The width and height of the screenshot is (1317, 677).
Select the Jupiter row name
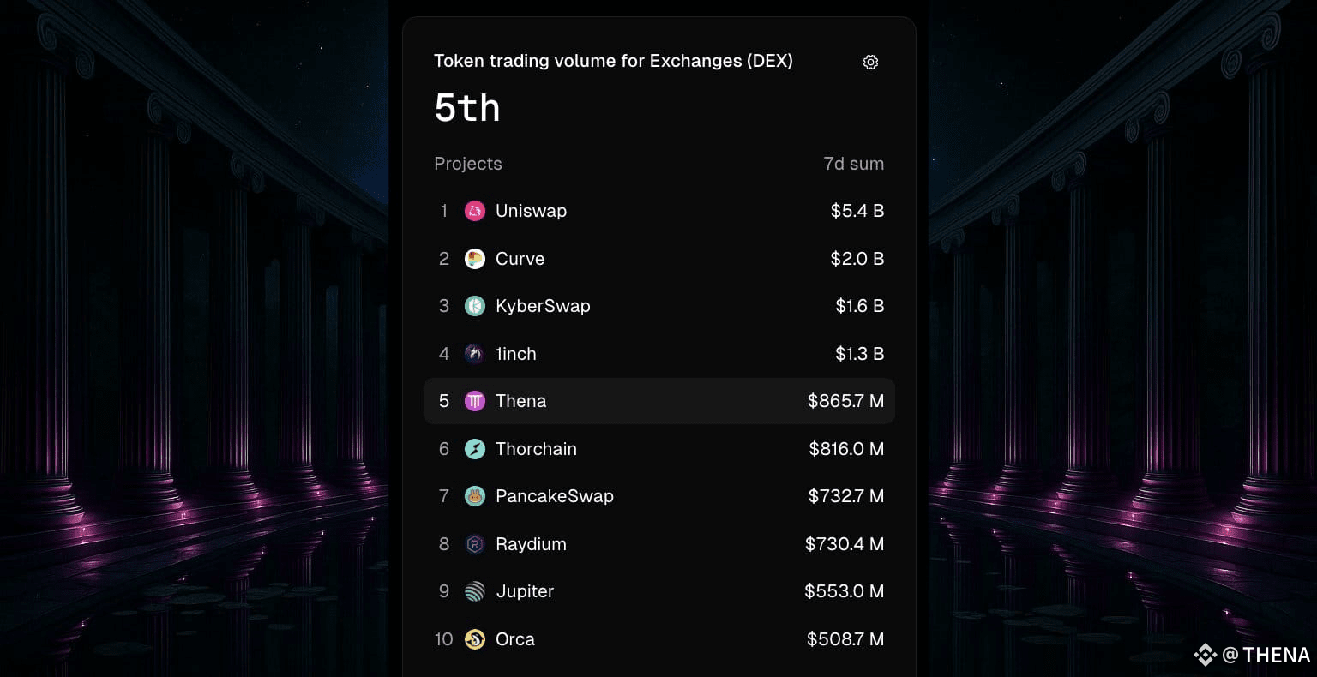pyautogui.click(x=525, y=591)
